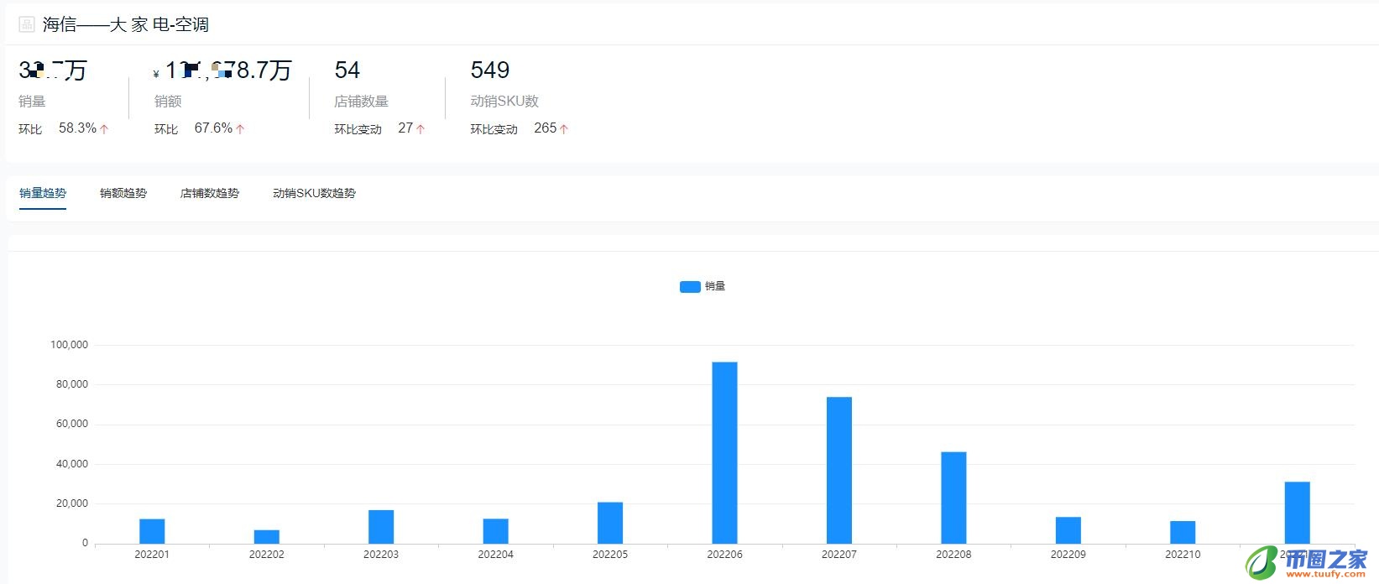Click the 202203 x-axis label
The height and width of the screenshot is (584, 1379).
pos(381,555)
